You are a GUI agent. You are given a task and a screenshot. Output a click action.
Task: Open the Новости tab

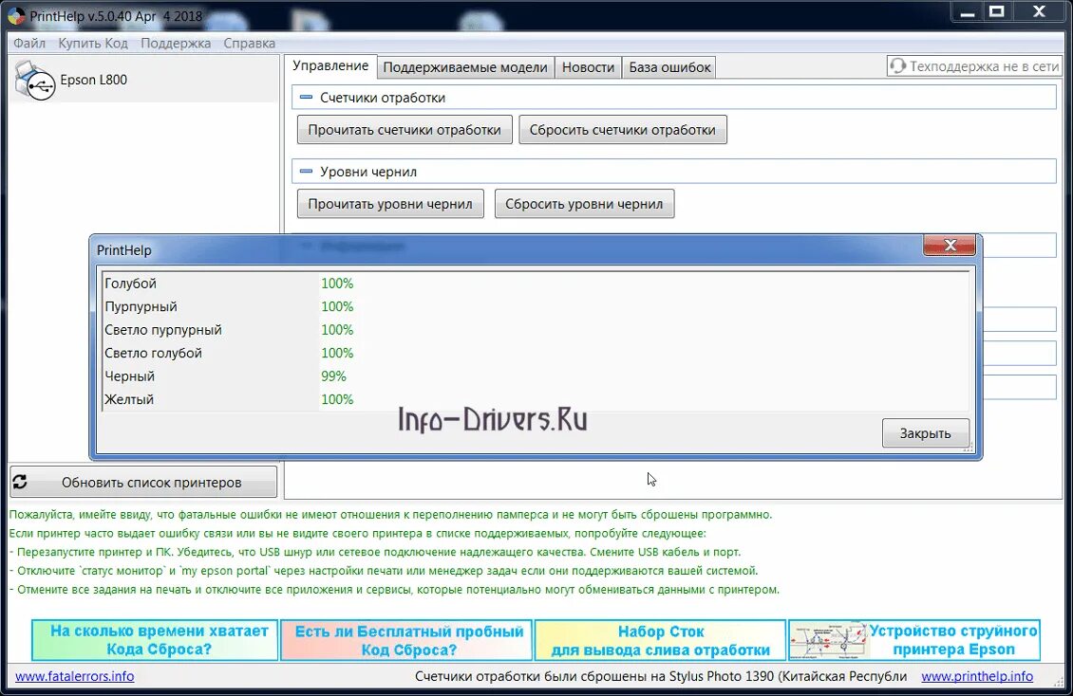(x=588, y=67)
